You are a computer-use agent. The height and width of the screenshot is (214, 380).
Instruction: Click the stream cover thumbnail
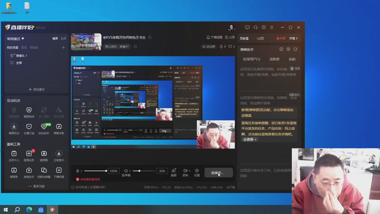86,42
